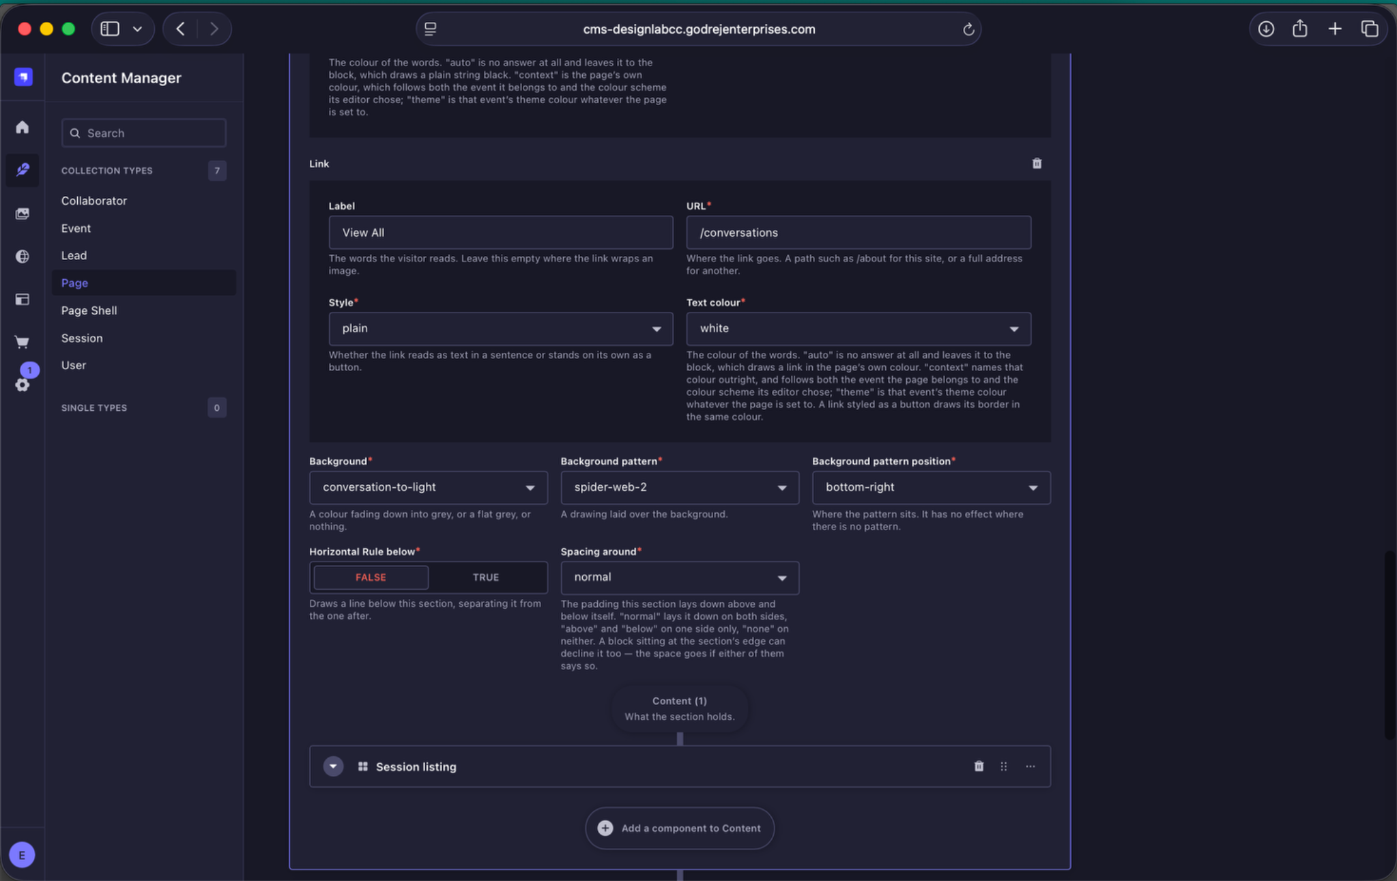Delete the Link component with trash icon
1397x881 pixels.
1037,163
